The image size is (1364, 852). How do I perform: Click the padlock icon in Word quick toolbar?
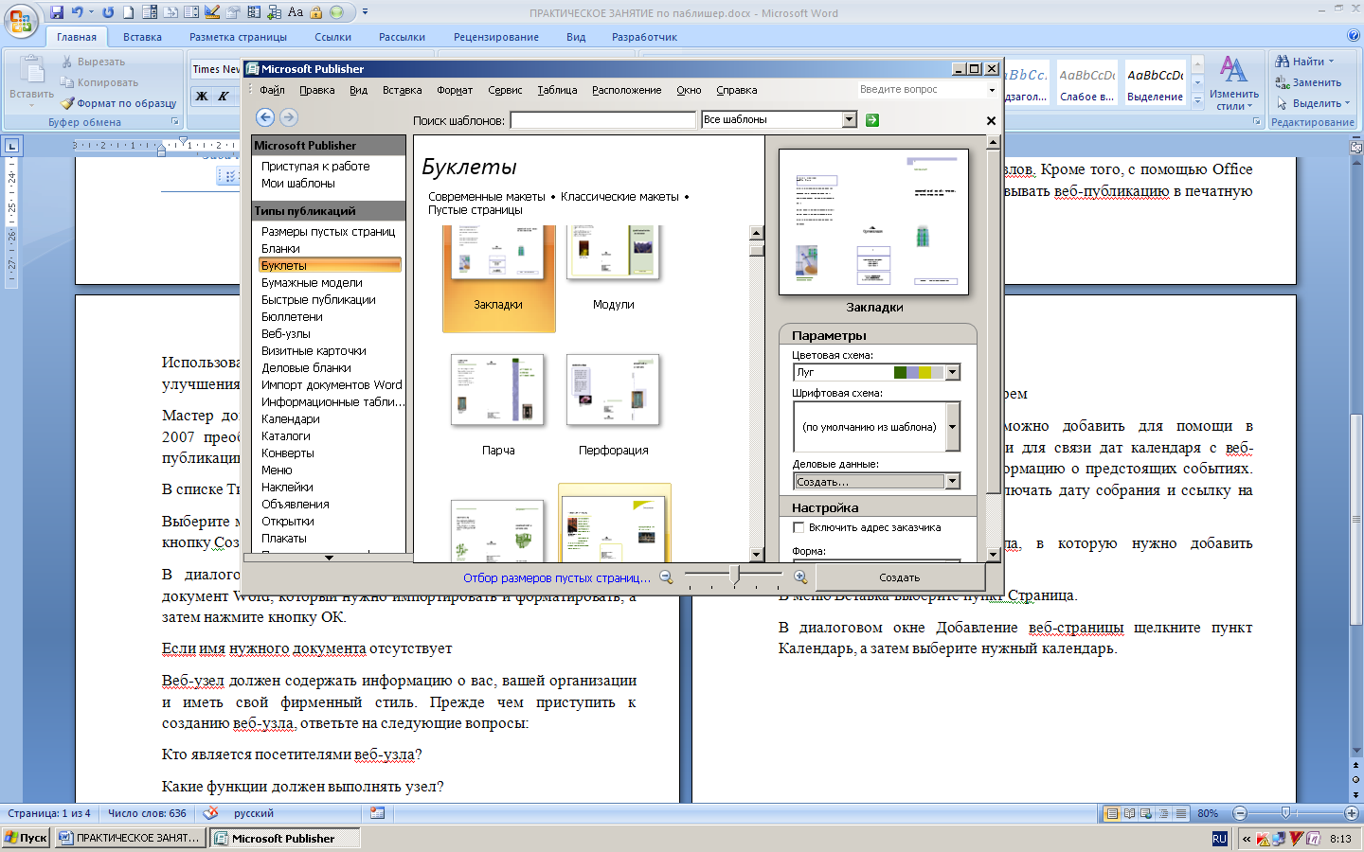pyautogui.click(x=315, y=12)
